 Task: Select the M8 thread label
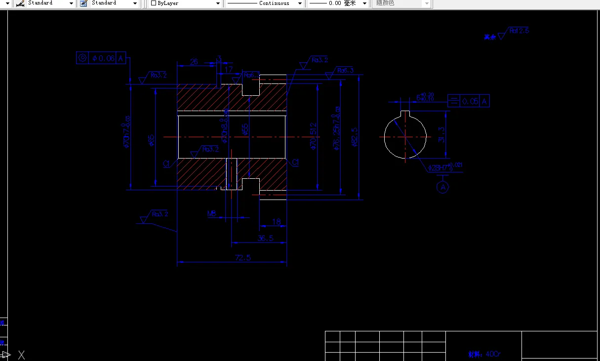pyautogui.click(x=211, y=214)
